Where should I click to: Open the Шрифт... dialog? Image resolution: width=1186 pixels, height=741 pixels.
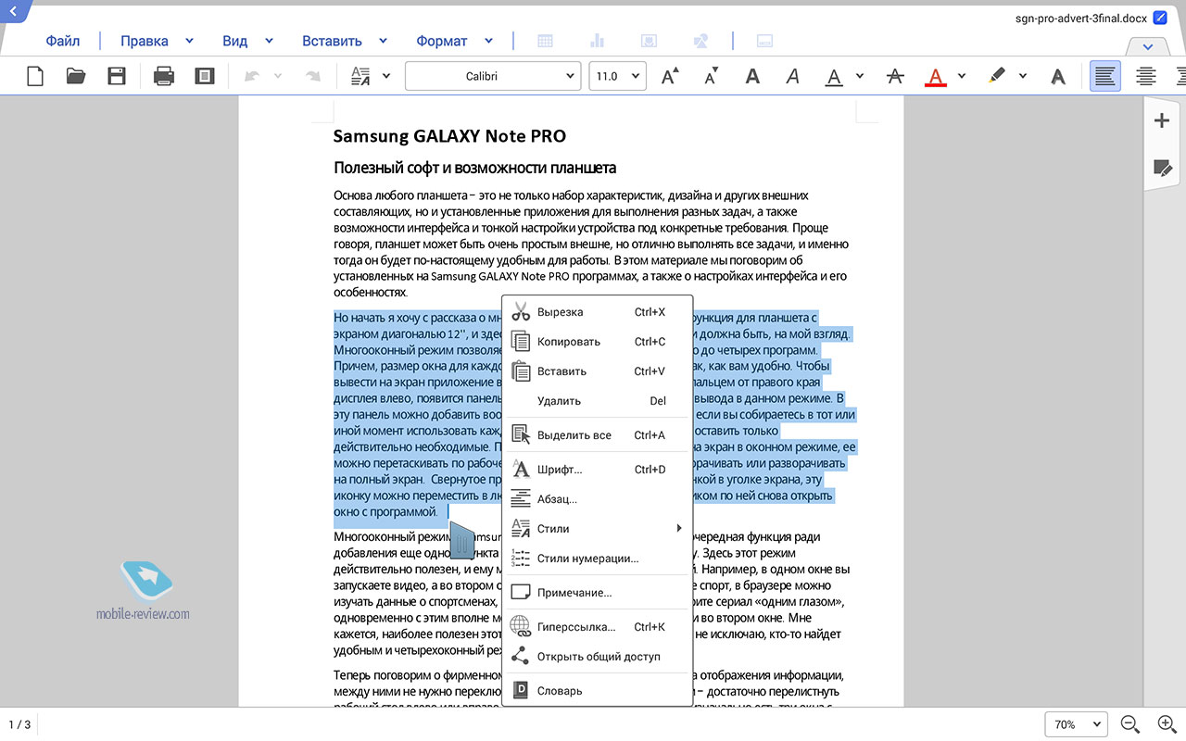[598, 470]
